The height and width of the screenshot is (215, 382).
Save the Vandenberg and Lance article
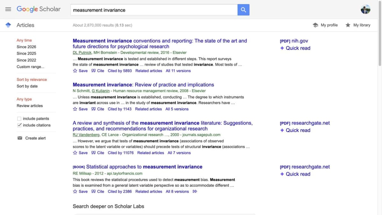80,153
